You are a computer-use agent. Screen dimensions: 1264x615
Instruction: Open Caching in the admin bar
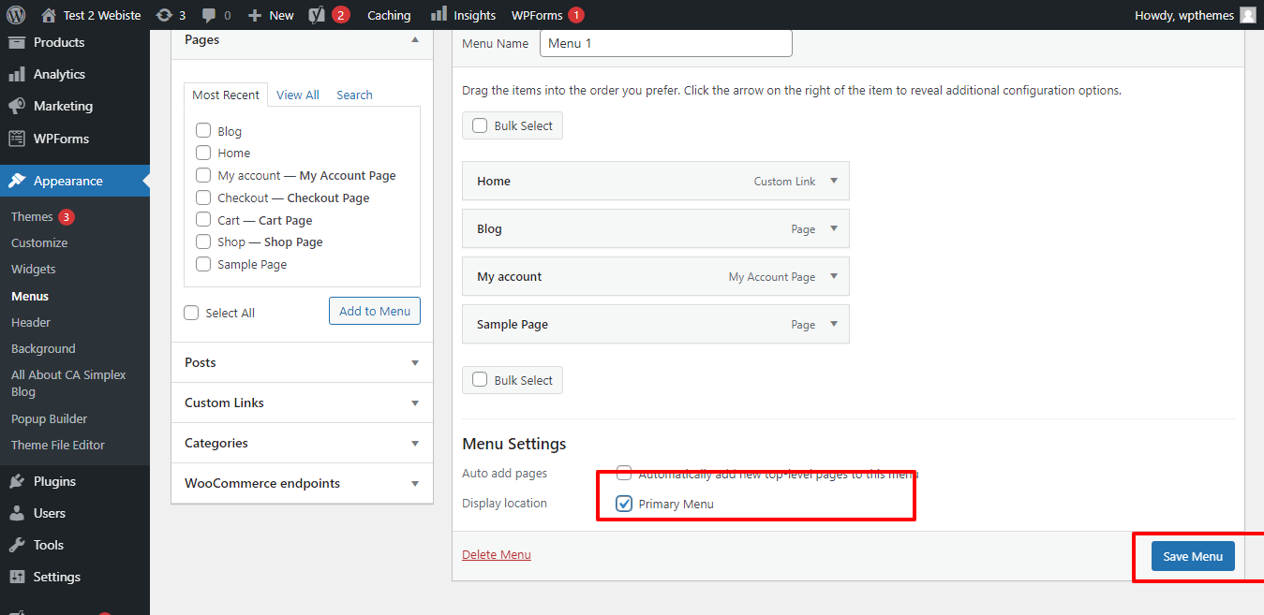coord(389,15)
